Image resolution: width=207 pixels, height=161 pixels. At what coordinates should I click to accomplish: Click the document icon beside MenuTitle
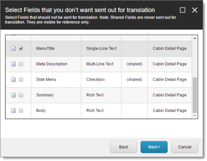[14, 49]
